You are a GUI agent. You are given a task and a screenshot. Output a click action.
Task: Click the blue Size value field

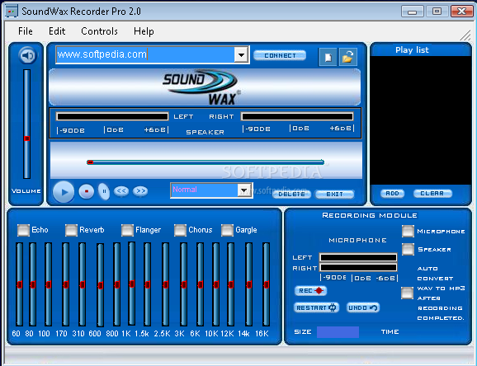pos(338,332)
